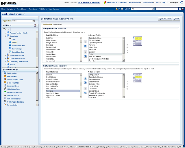Click Remove All arrow in Default Summary
This screenshot has width=185, height=148.
click(x=85, y=56)
